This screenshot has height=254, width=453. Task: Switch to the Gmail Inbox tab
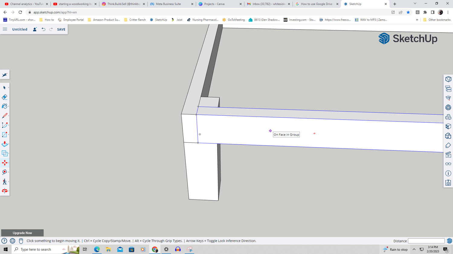coord(268,4)
